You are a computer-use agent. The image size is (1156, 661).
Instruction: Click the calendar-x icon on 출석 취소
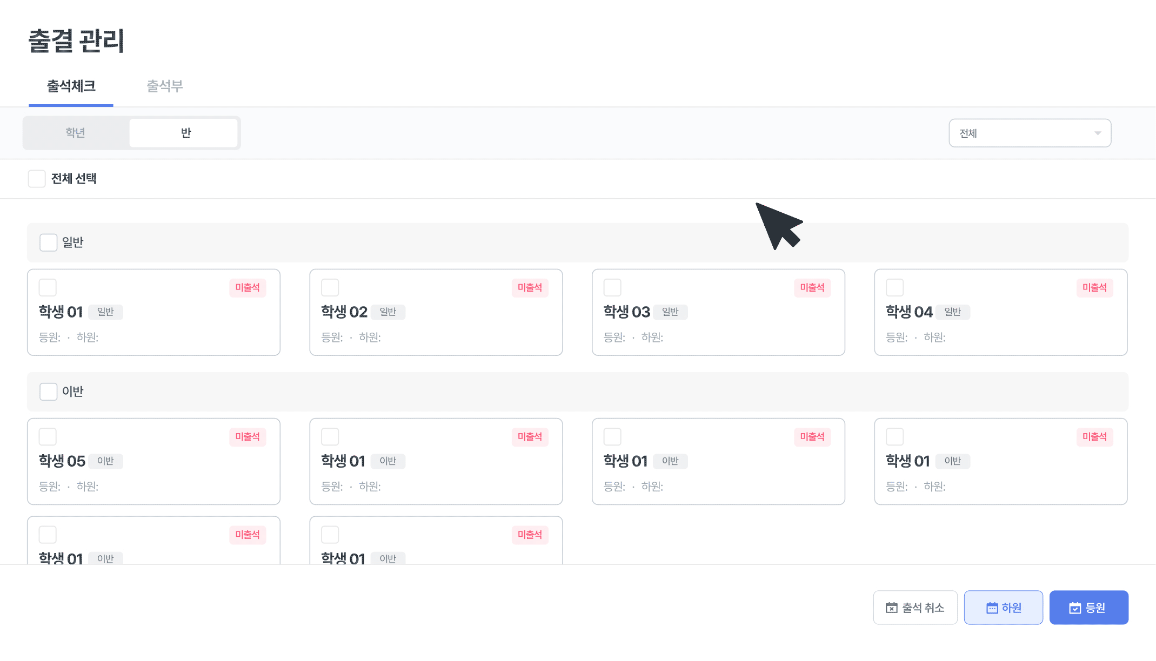(892, 608)
